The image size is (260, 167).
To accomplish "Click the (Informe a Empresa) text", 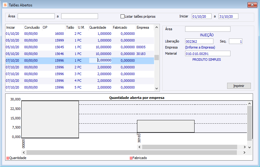I will click(x=200, y=47).
